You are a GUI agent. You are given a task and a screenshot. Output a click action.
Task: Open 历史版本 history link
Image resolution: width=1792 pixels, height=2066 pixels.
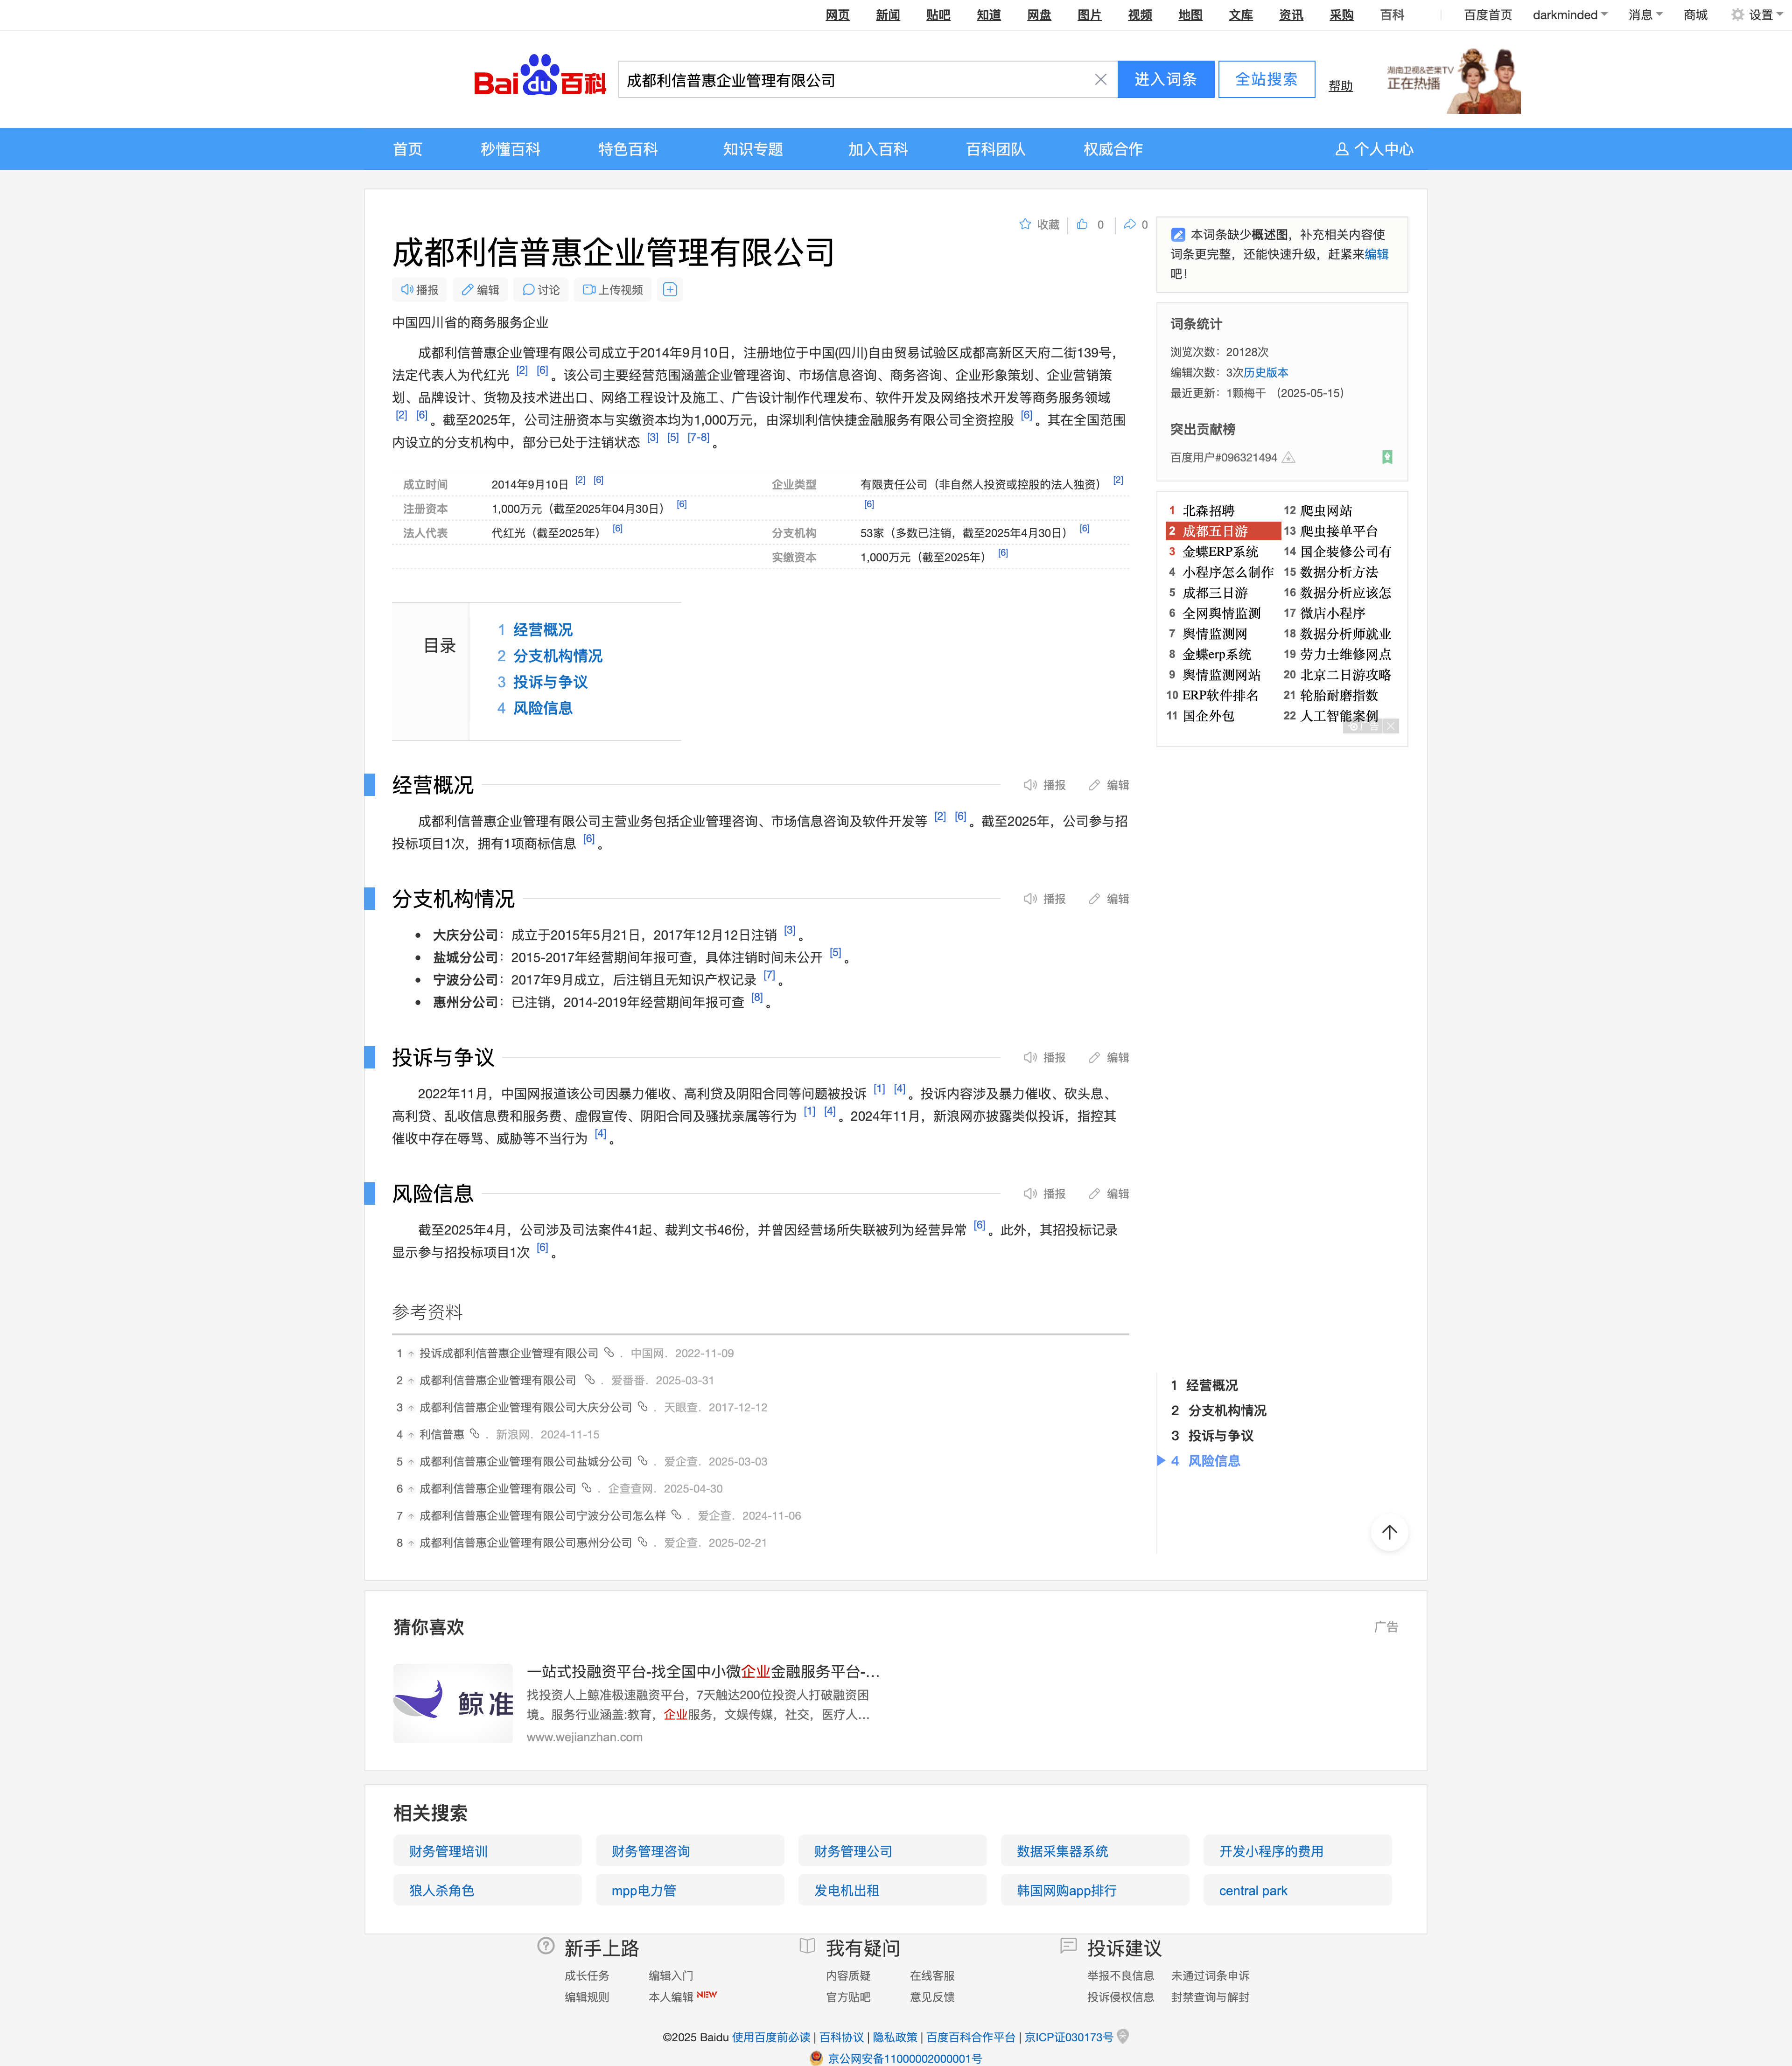1266,373
